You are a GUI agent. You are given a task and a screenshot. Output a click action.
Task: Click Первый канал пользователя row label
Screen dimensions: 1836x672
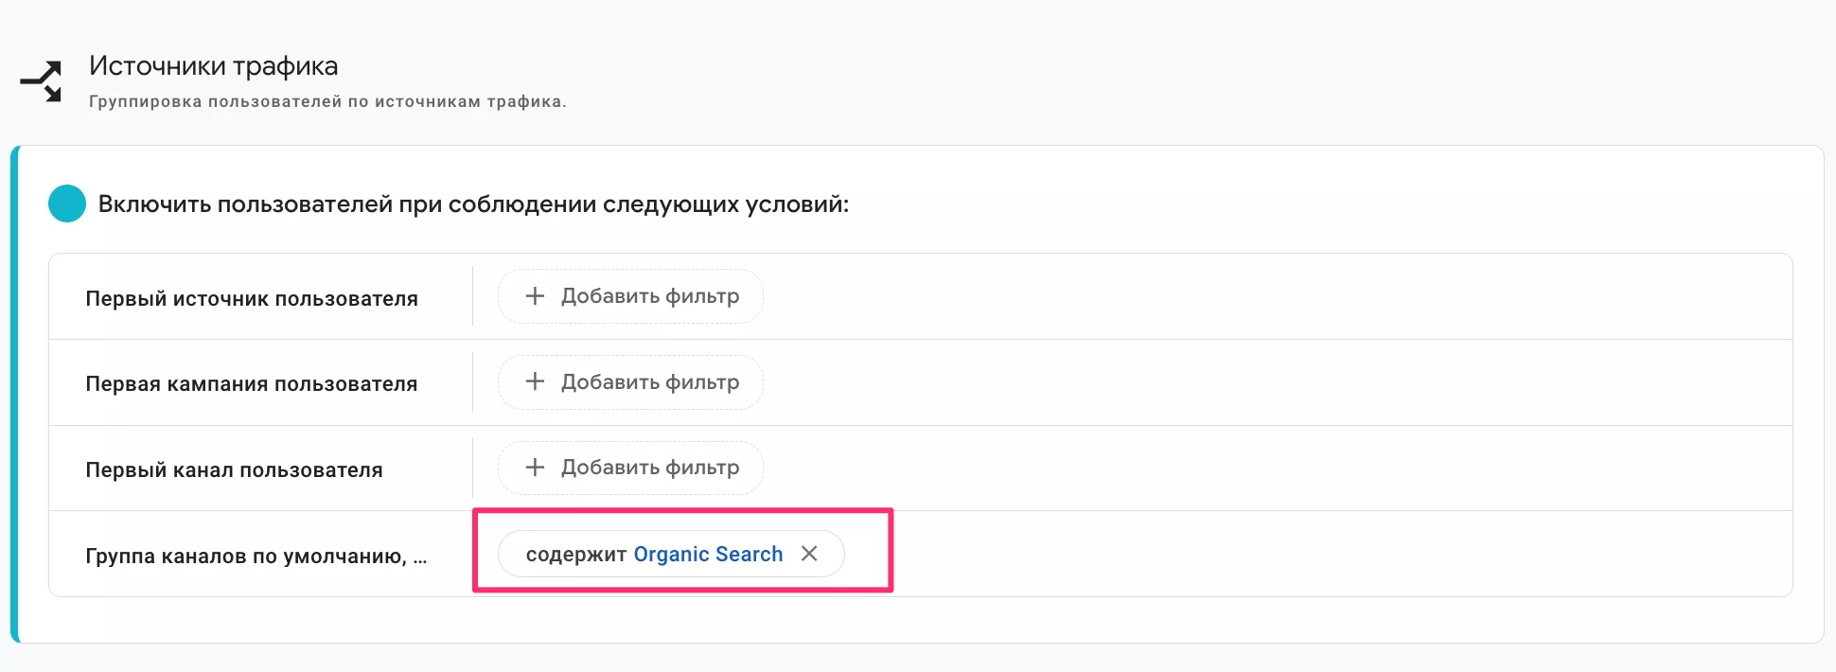[234, 469]
